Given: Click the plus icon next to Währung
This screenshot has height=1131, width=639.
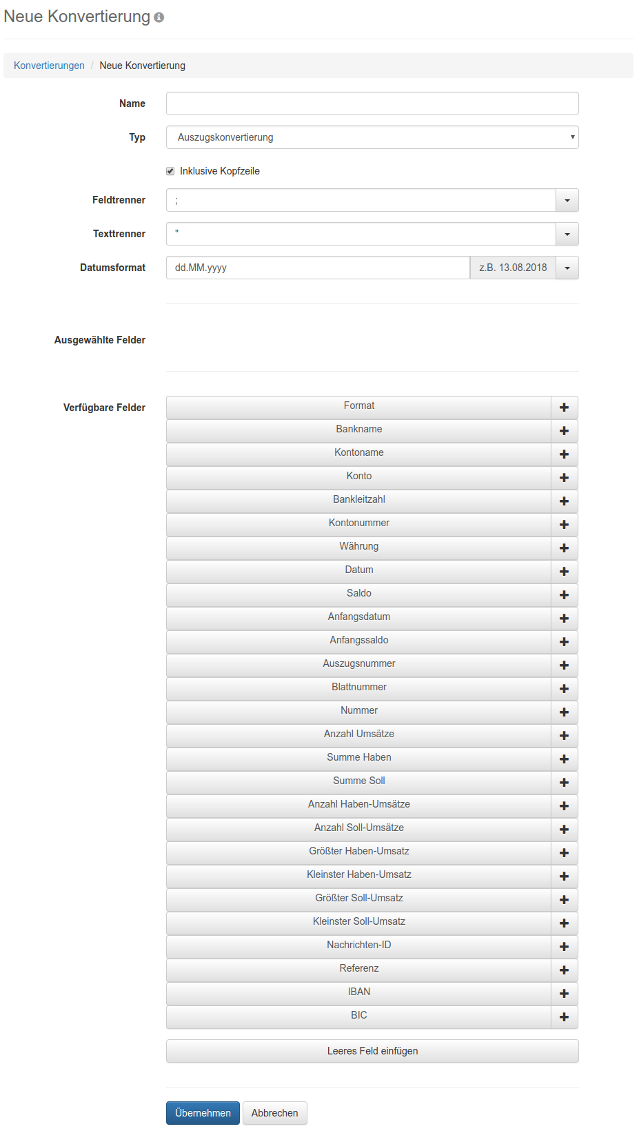Looking at the screenshot, I should (565, 548).
